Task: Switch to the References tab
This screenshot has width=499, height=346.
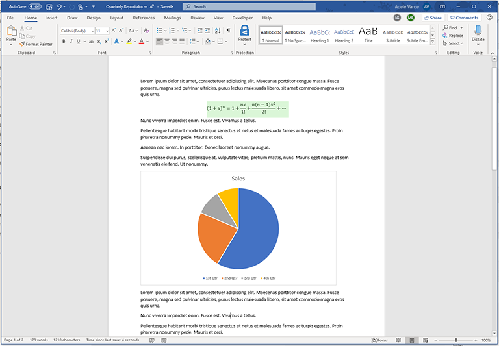Action: point(144,18)
